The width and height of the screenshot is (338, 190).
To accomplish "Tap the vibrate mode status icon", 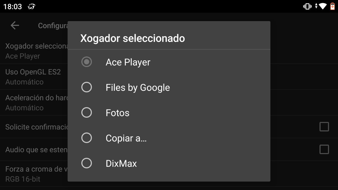I will tap(307, 6).
